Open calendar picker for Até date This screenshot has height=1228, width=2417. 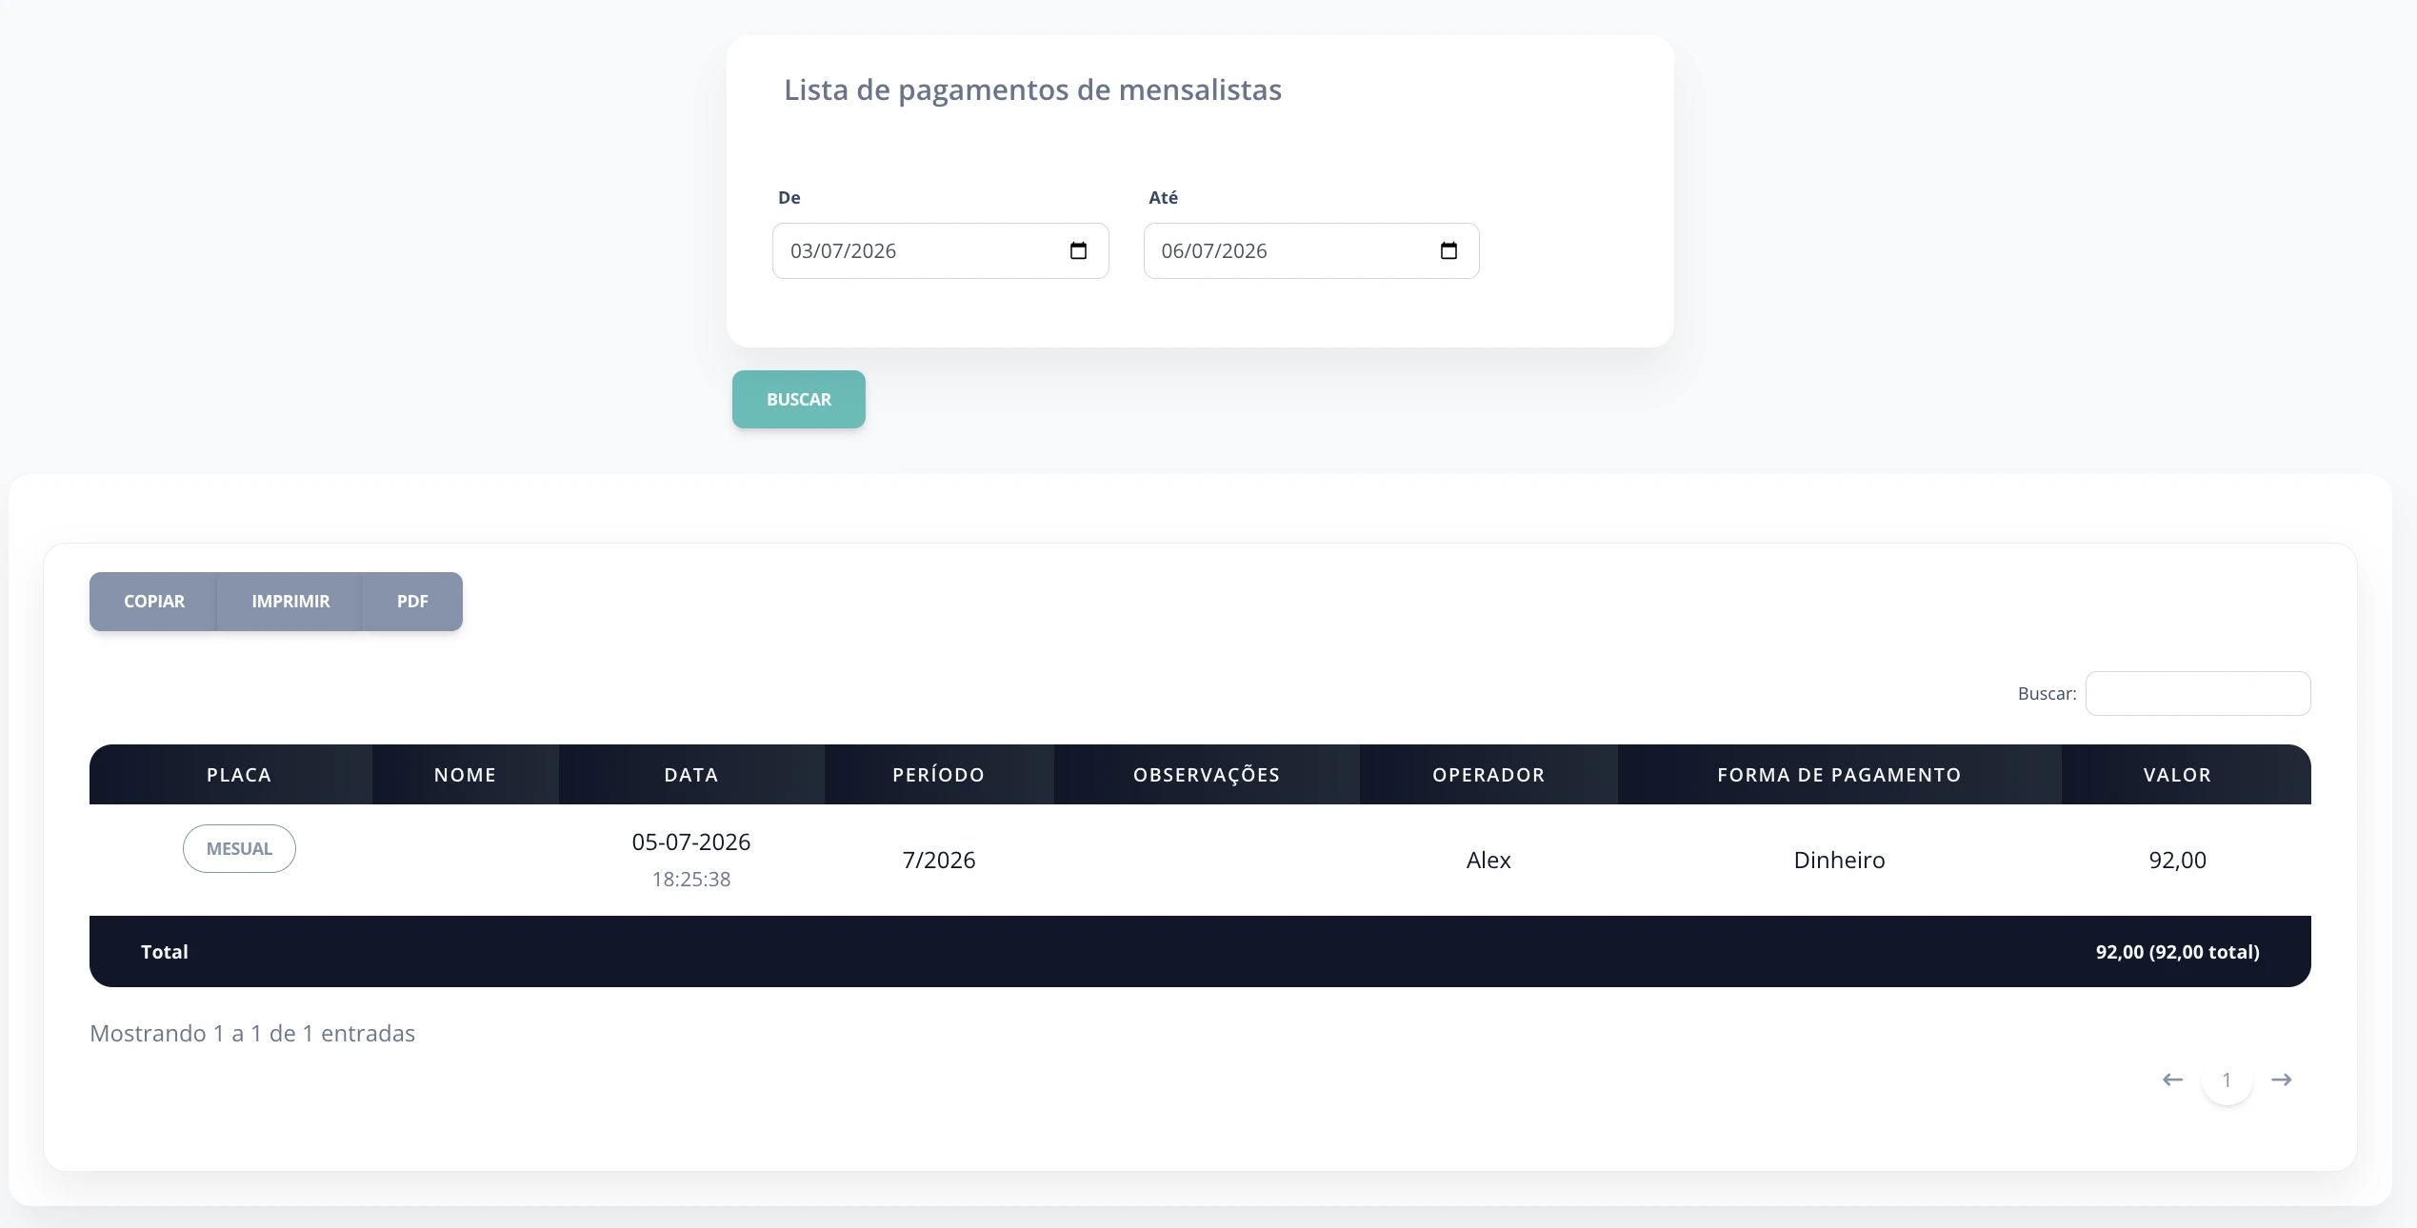point(1448,250)
